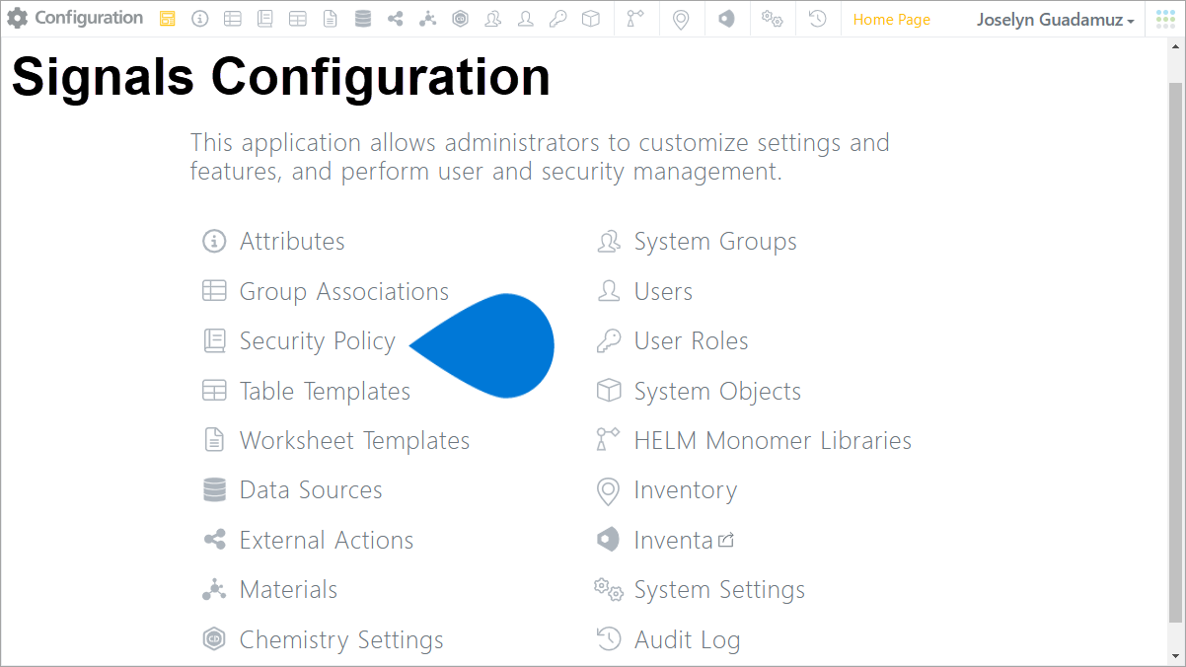Open Group Associations via its toolbar icon
Viewport: 1186px width, 667px height.
point(232,19)
